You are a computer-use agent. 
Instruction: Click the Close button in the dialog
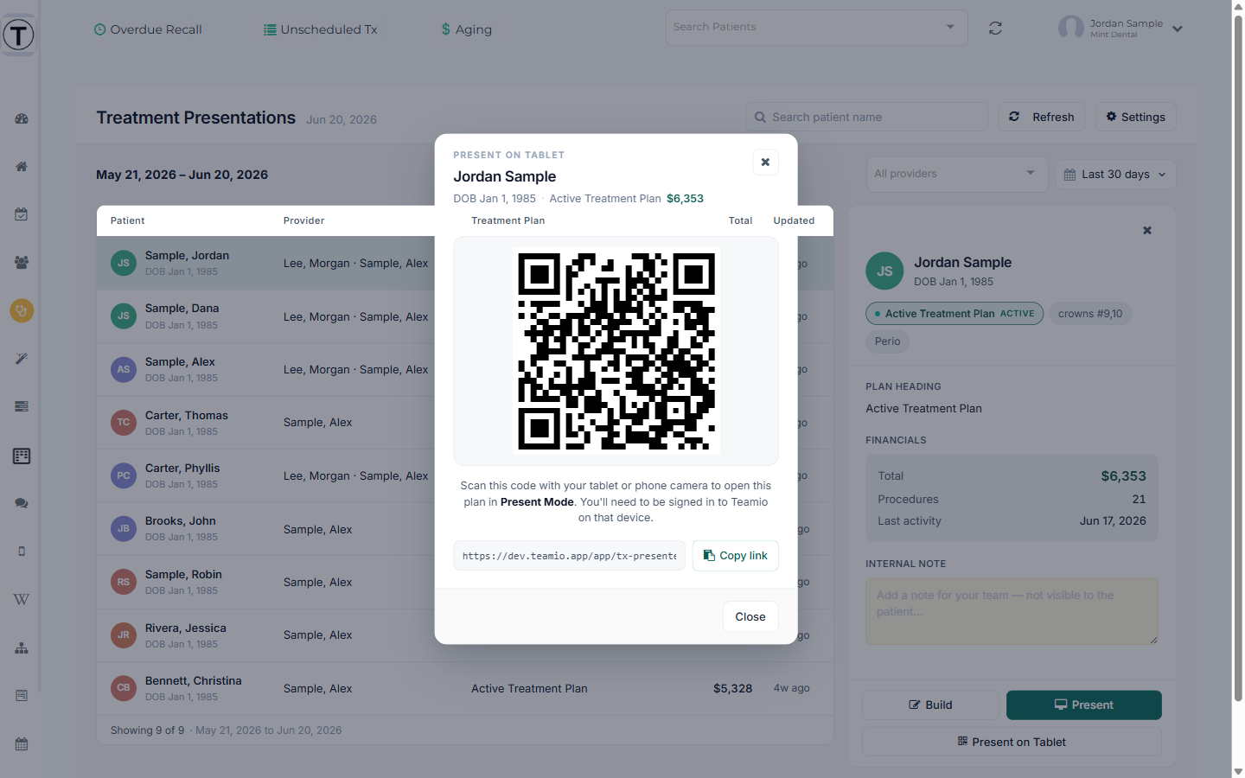[x=750, y=616]
